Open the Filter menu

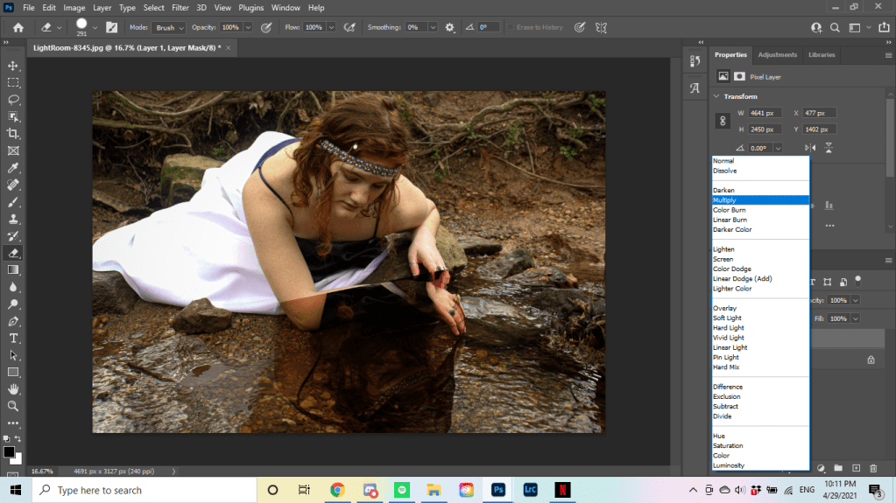(180, 8)
